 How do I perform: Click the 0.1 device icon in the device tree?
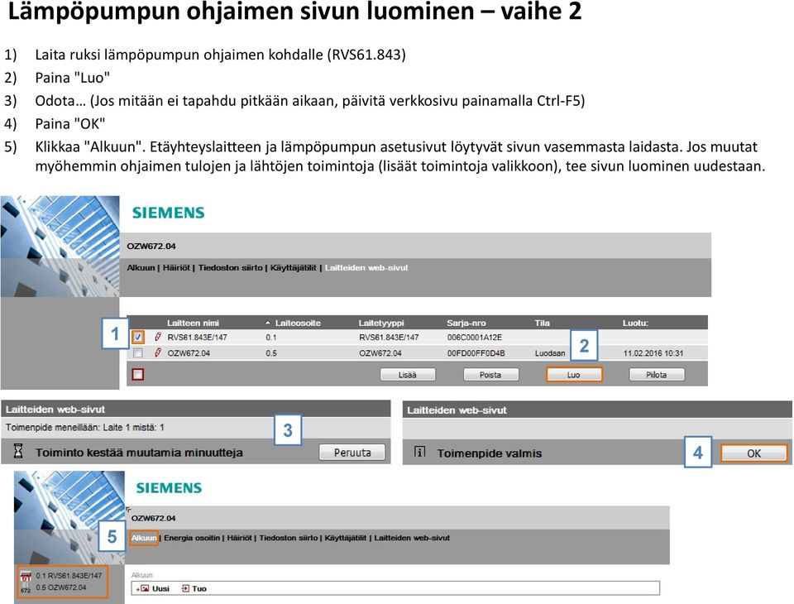26,577
